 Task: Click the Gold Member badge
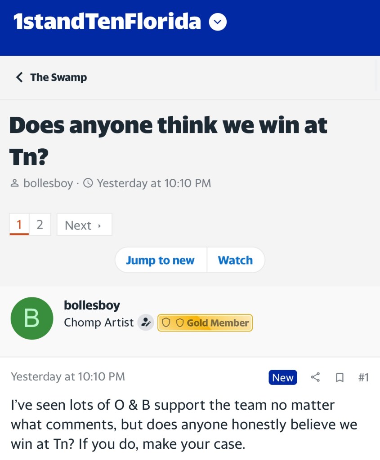pos(205,323)
